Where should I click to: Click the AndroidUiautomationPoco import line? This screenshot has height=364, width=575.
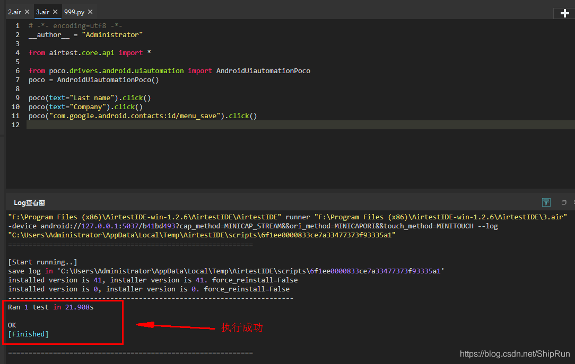tap(169, 70)
